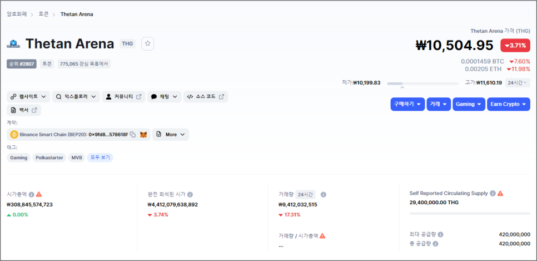537x261 pixels.
Task: Click info icon beside 최대 공급량
Action: point(440,235)
